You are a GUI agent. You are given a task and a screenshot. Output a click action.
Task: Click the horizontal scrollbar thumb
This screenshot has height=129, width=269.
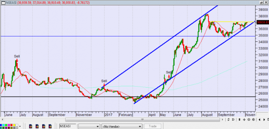click(x=143, y=120)
